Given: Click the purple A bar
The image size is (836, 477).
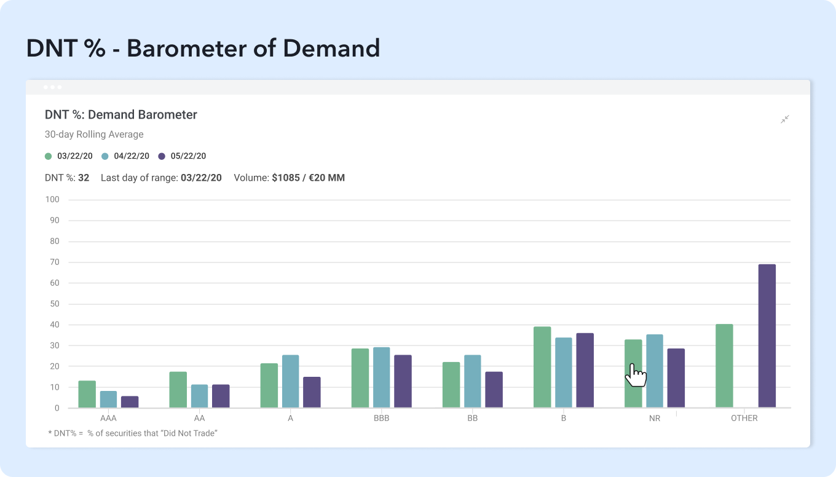Looking at the screenshot, I should [x=312, y=392].
